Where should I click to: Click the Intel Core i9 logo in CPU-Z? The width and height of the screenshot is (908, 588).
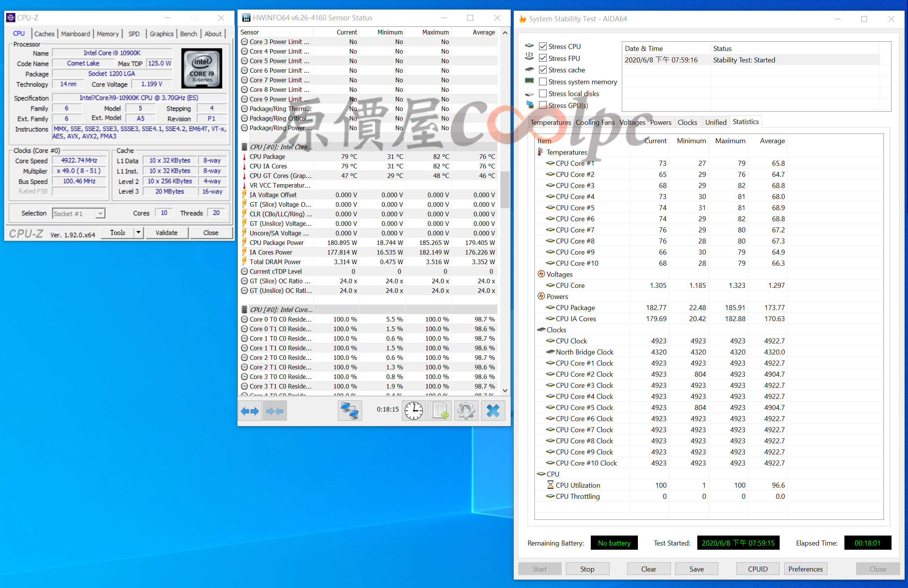pos(202,68)
